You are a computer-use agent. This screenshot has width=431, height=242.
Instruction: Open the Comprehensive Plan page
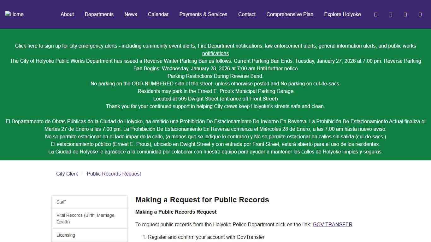point(290,14)
